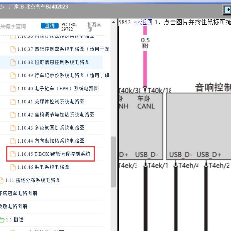Click the tree scrollbar up arrow
The image size is (231, 231).
pyautogui.click(x=113, y=22)
